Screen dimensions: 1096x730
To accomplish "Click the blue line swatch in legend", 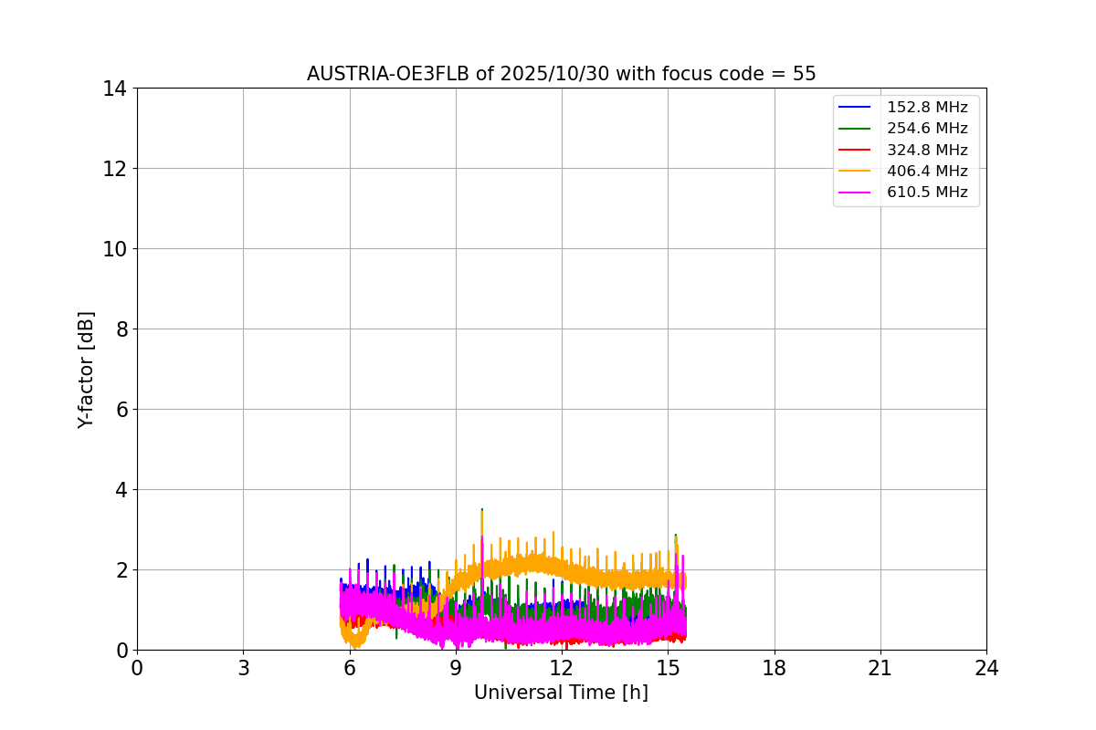I will pyautogui.click(x=855, y=108).
